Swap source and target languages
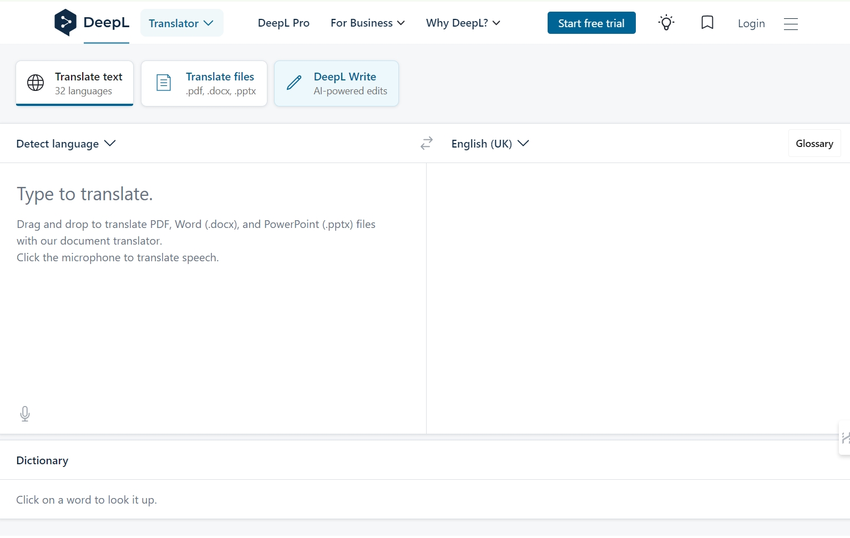The height and width of the screenshot is (538, 850). (x=427, y=144)
